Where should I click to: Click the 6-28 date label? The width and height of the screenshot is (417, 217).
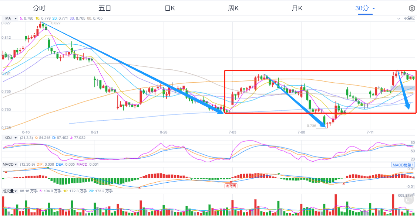(164, 132)
